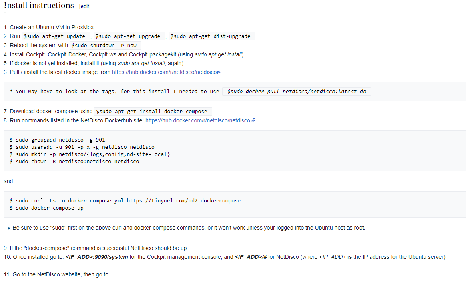
Task: Click the 'sudo curl -Ls -o docker-compose.yml' line
Action: click(x=125, y=201)
